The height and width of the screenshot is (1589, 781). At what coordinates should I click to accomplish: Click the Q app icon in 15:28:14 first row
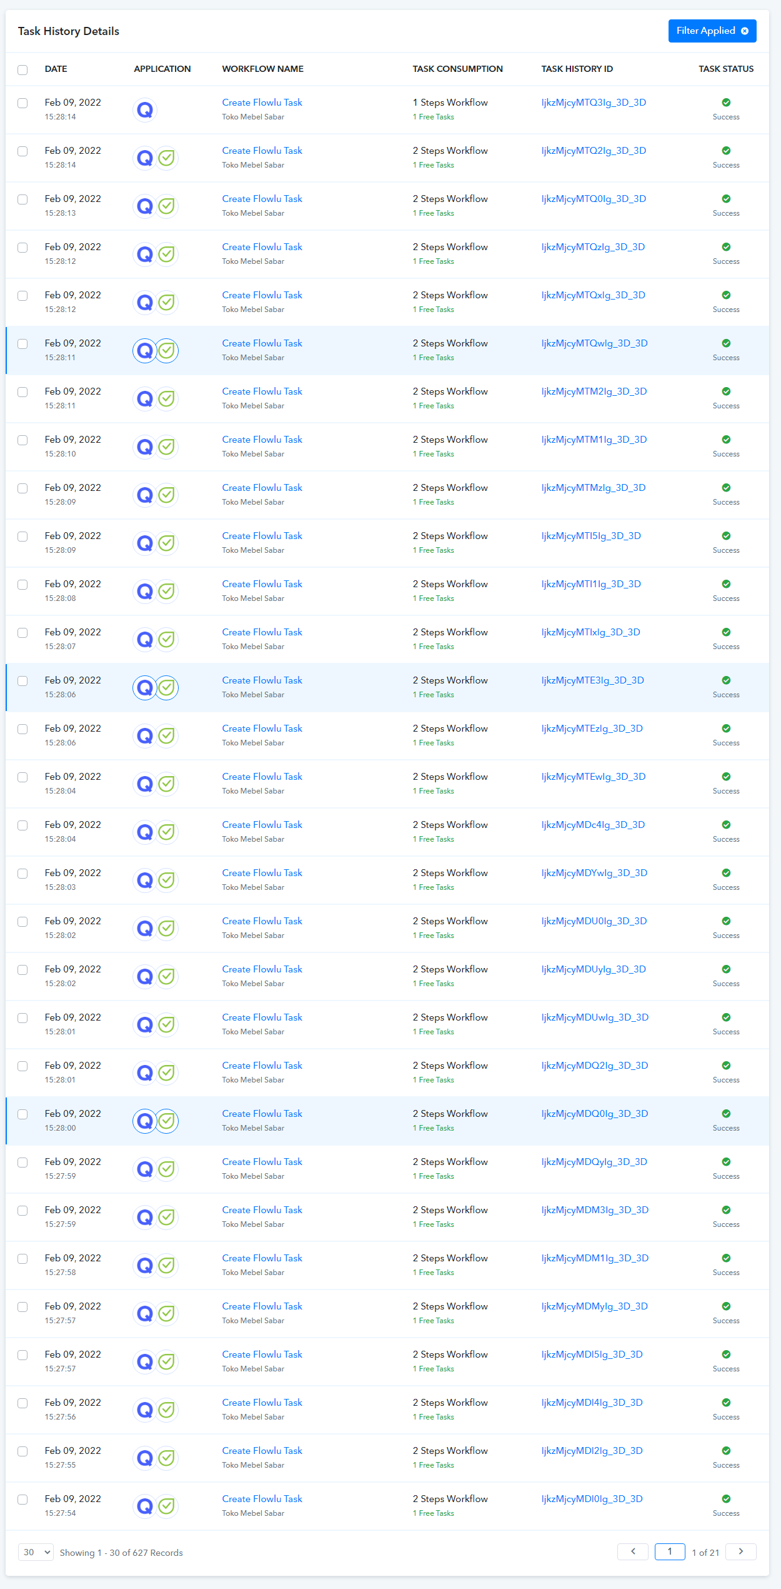(145, 110)
